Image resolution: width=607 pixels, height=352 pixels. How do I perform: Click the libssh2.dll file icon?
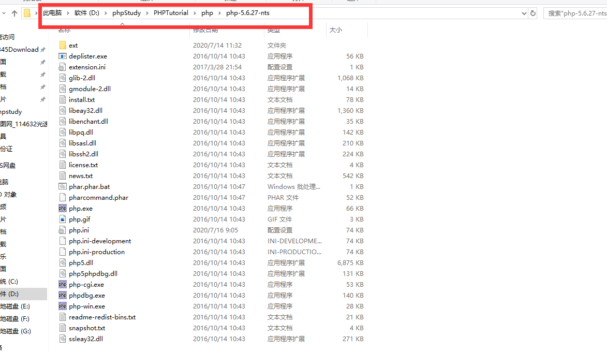pyautogui.click(x=62, y=154)
